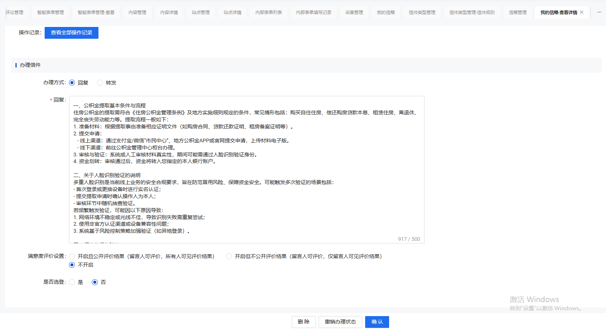Viewport: 606px width, 329px height.
Task: Select 不开启 satisfaction rating option
Action: 72,265
